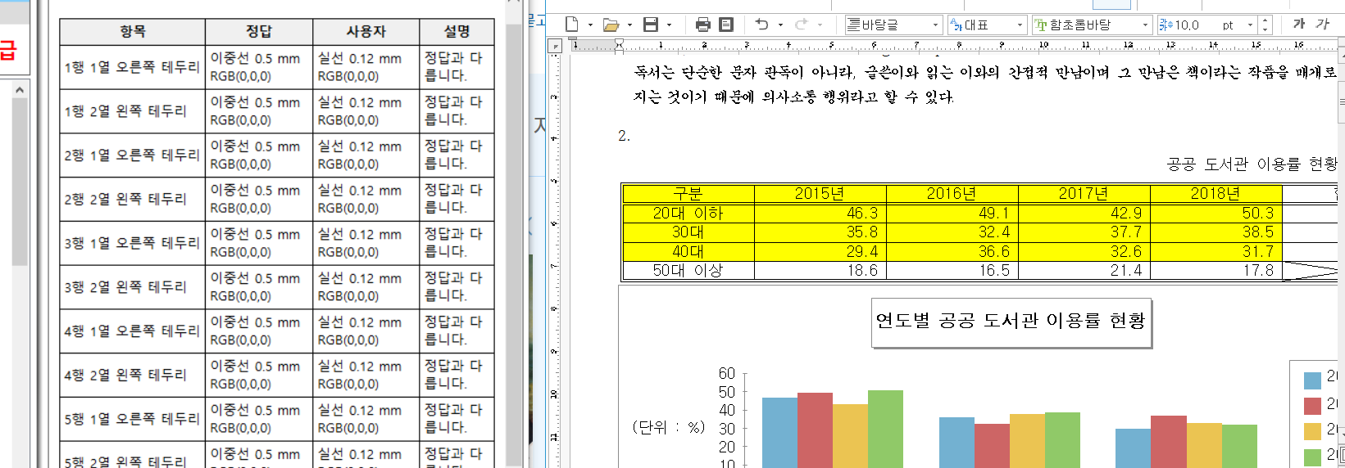Screen dimensions: 1345x468
Task: Open the 대표 language dropdown
Action: click(x=1020, y=25)
